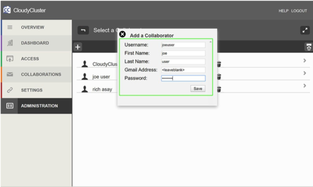Click the Logout link
This screenshot has width=313, height=187.
coord(299,11)
